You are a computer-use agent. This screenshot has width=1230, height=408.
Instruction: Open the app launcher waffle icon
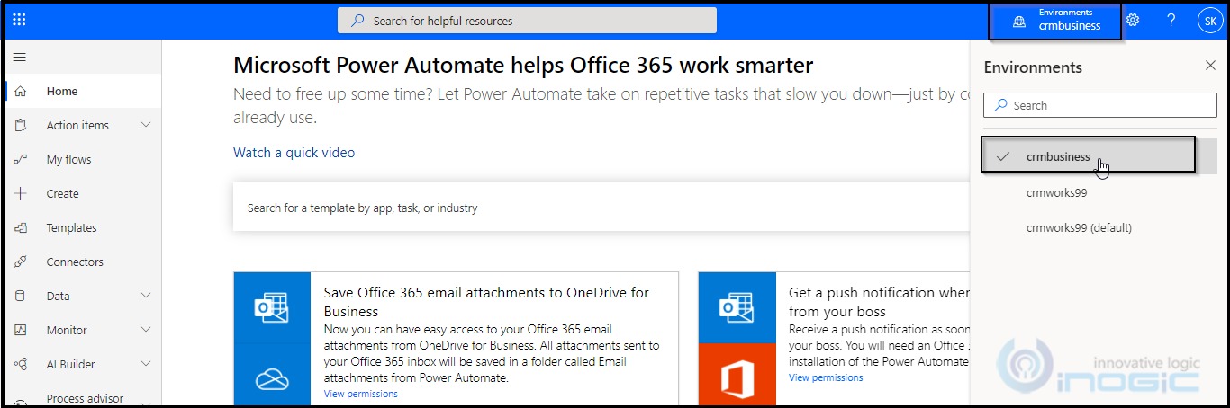click(19, 20)
